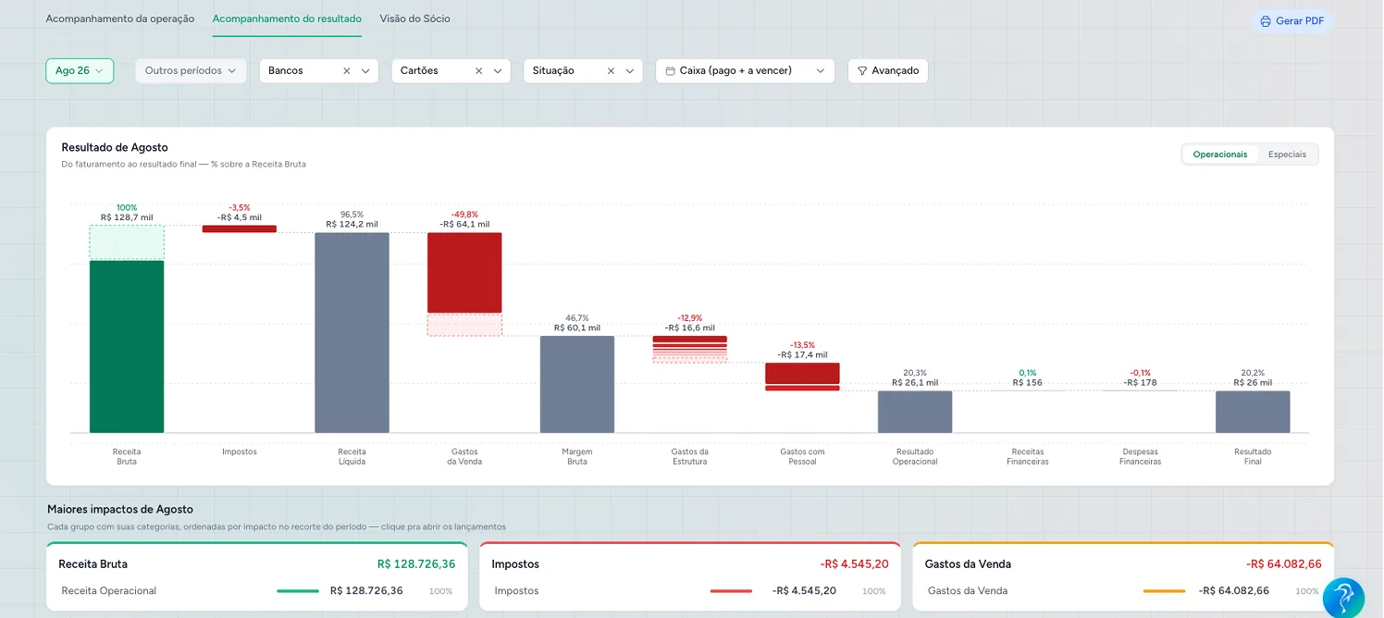The height and width of the screenshot is (618, 1384).
Task: Open the Receita Bruta card header
Action: click(256, 563)
